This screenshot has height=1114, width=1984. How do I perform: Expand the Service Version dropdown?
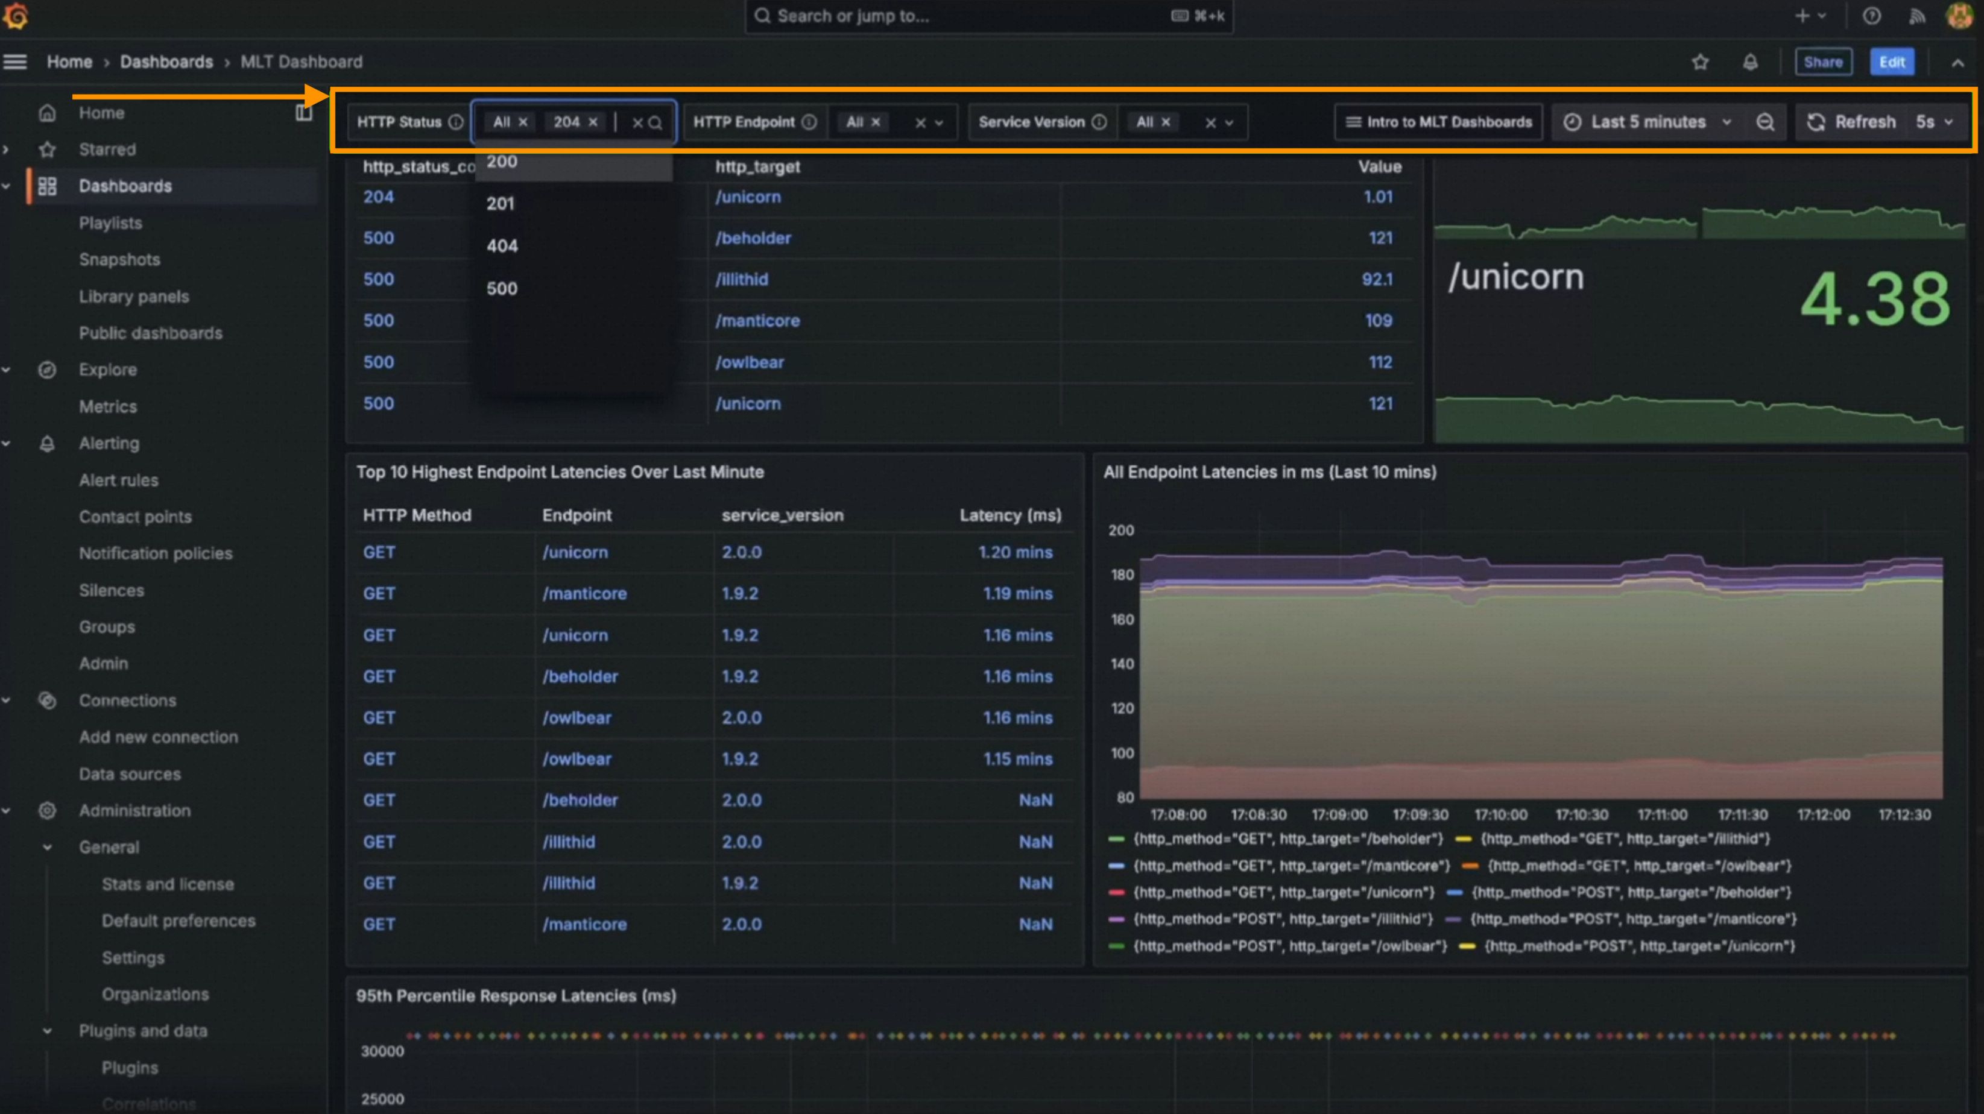click(x=1229, y=122)
